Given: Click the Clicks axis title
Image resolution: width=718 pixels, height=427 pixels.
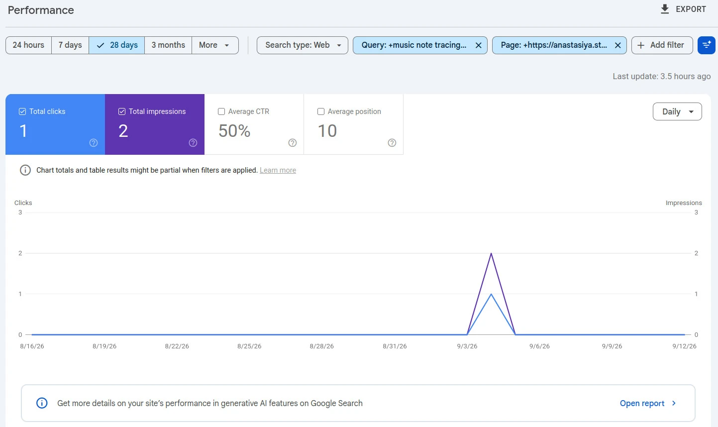Looking at the screenshot, I should [23, 203].
